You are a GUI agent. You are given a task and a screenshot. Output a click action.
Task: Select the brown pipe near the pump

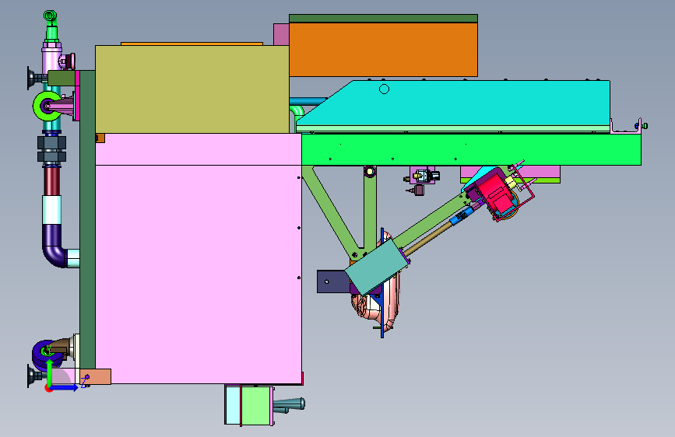coord(62,348)
